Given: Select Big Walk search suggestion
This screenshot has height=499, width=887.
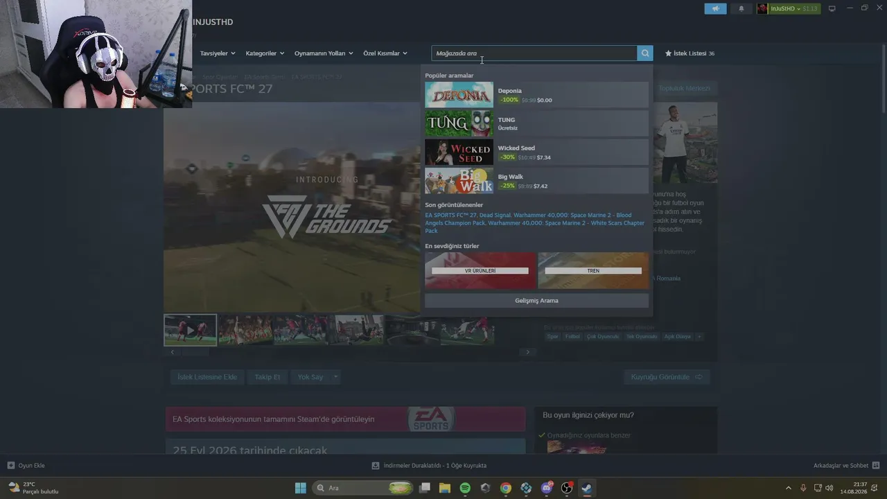Looking at the screenshot, I should (537, 181).
